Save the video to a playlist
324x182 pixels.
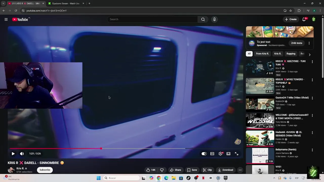click(x=192, y=170)
